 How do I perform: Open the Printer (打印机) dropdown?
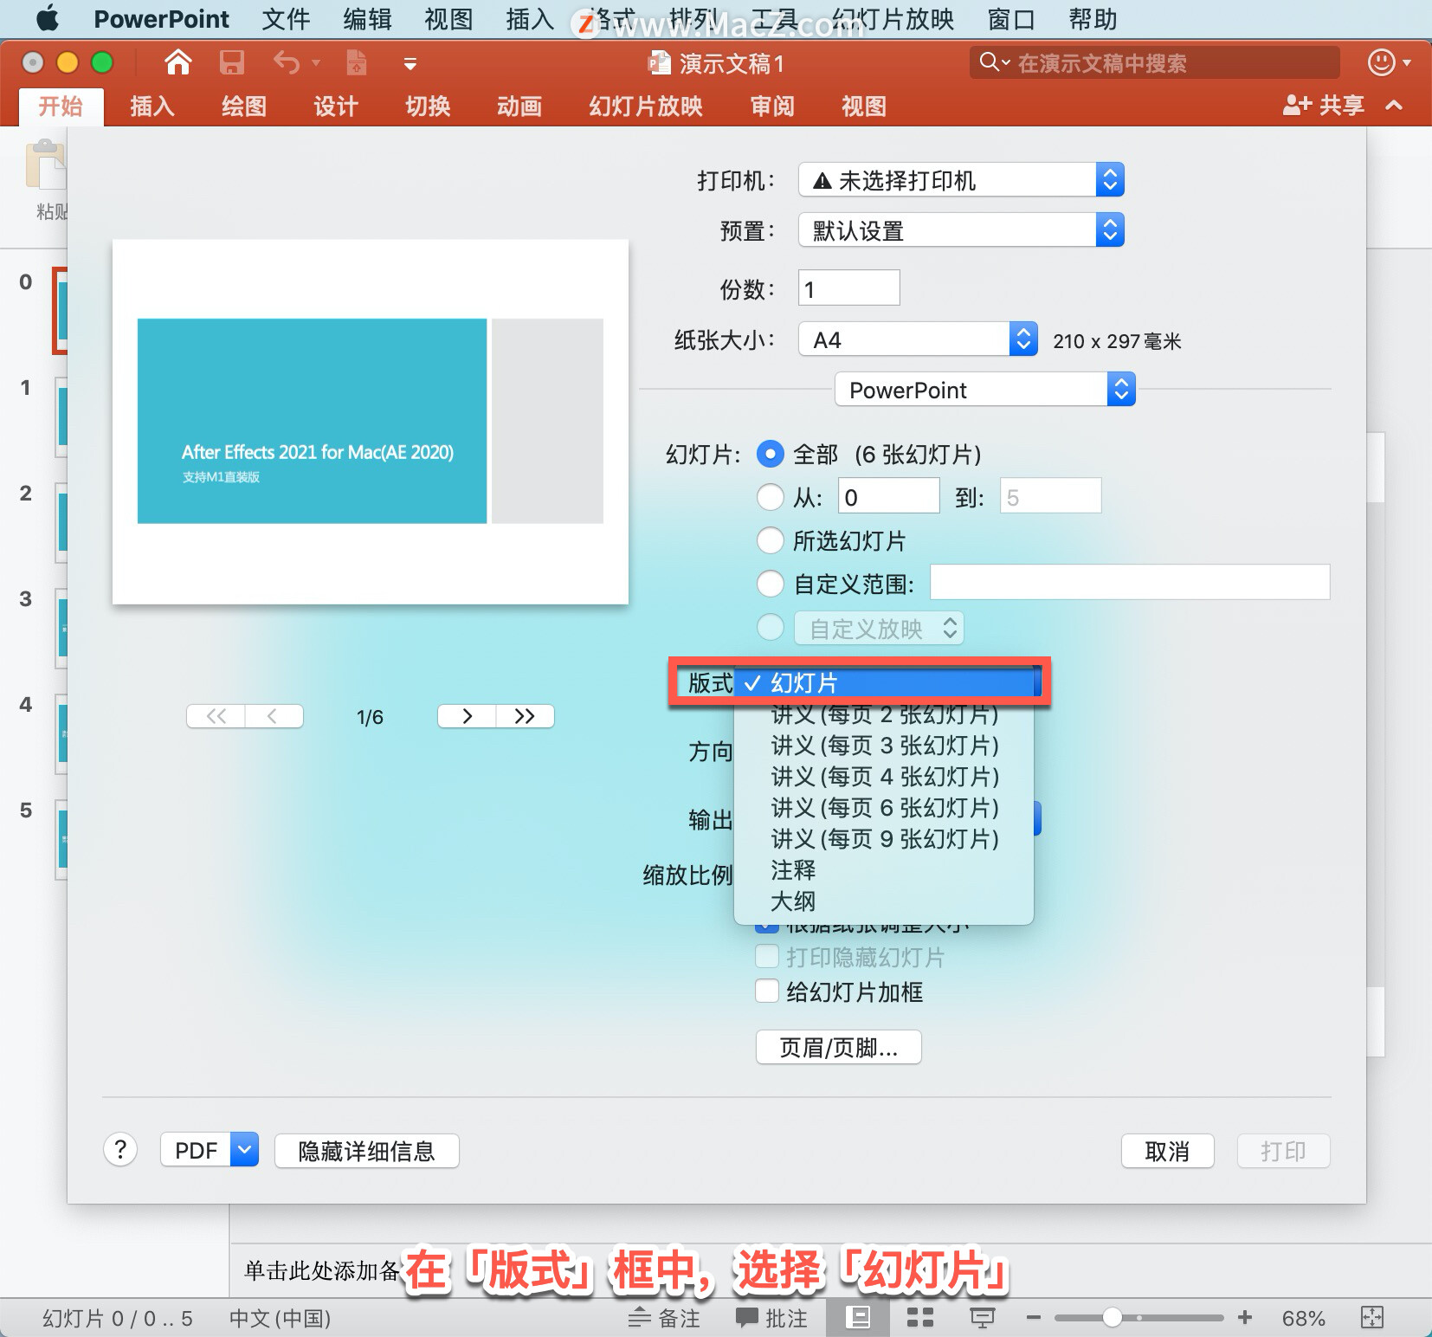click(961, 180)
